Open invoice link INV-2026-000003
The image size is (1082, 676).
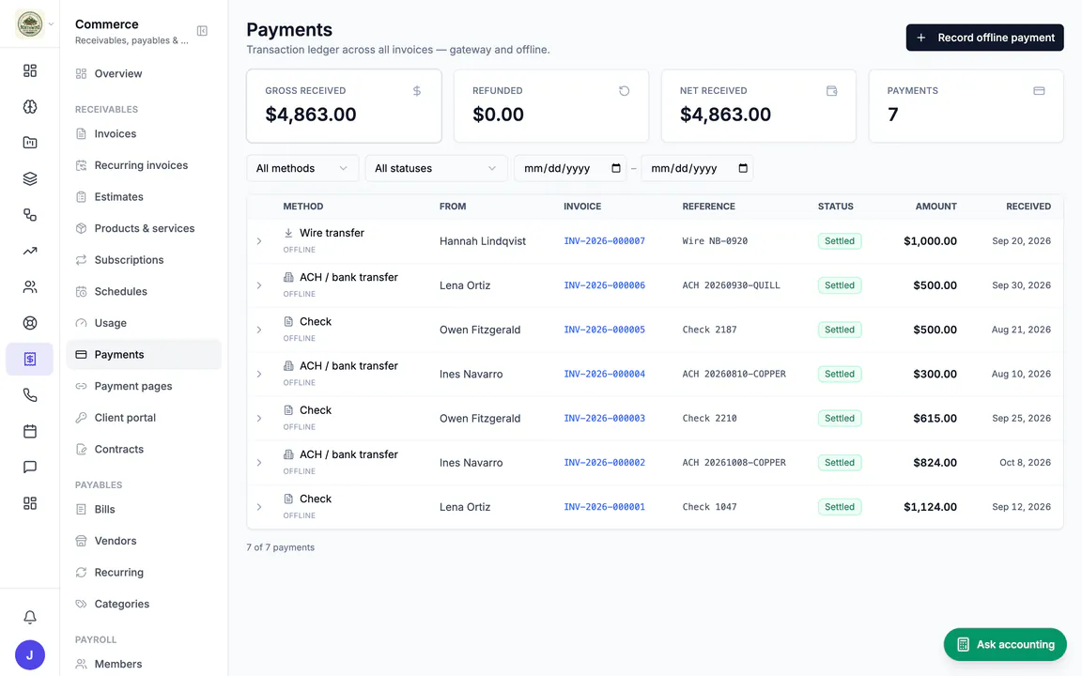pos(605,419)
